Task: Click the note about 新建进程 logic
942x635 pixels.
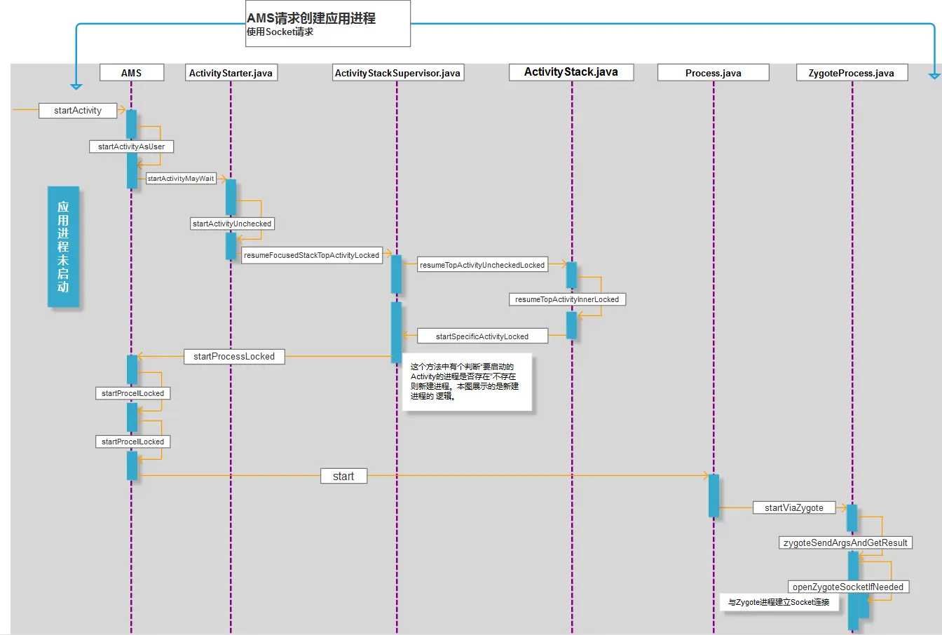Action: click(x=467, y=382)
